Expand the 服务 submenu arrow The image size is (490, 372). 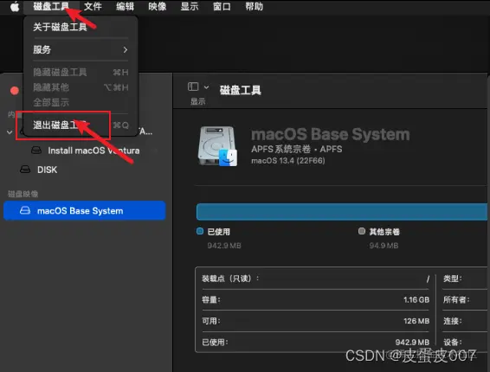point(126,49)
